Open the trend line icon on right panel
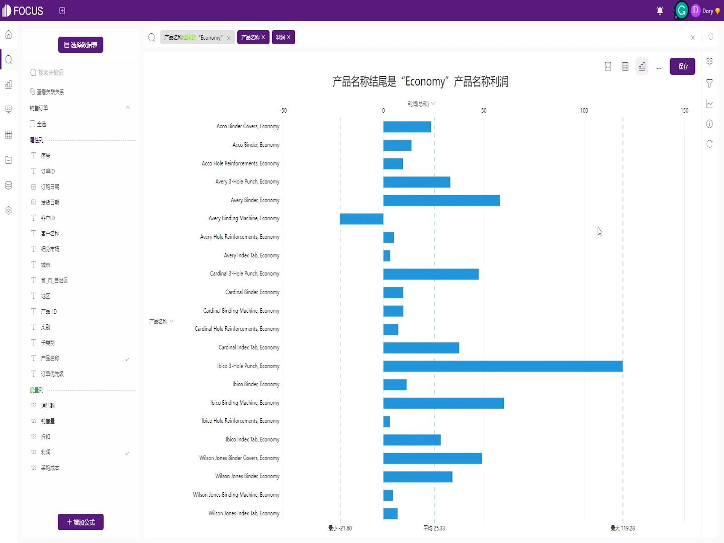Viewport: 724px width, 543px height. click(709, 104)
